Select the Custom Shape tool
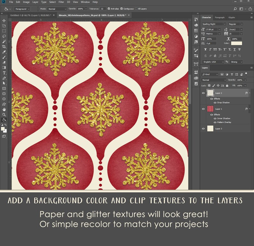 (x=4, y=104)
